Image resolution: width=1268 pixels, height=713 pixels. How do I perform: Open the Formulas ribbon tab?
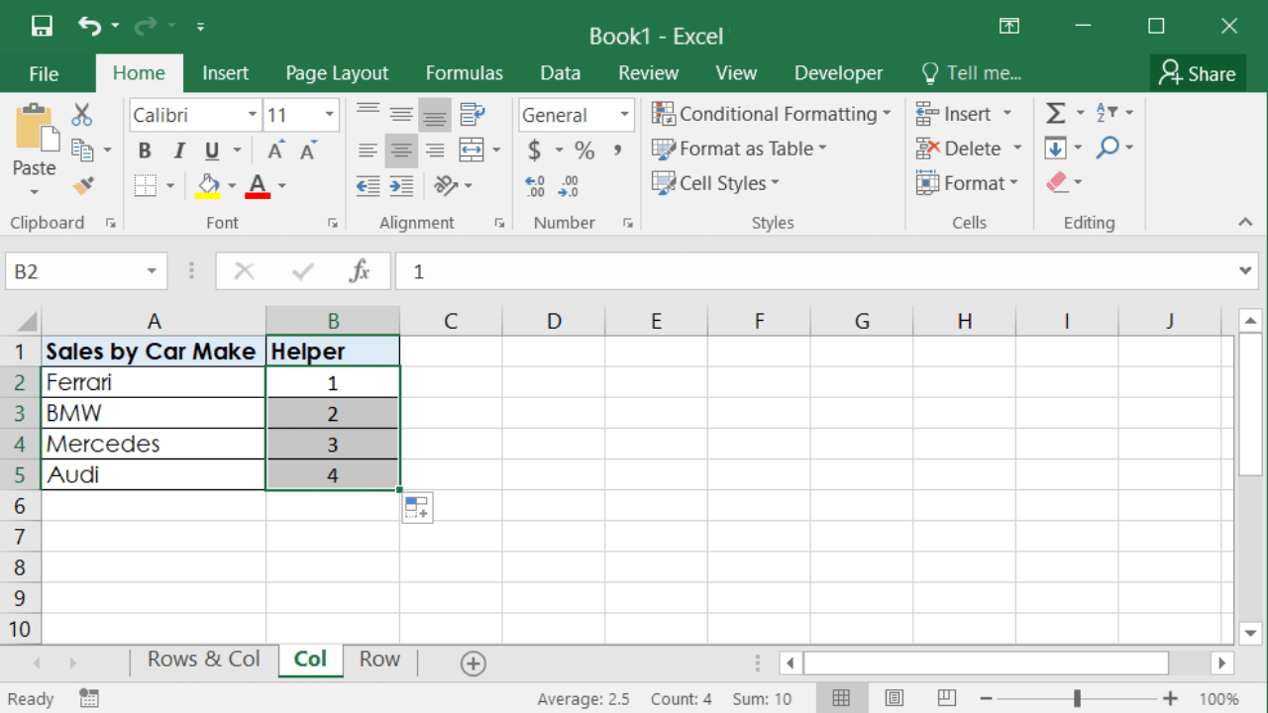pyautogui.click(x=464, y=73)
